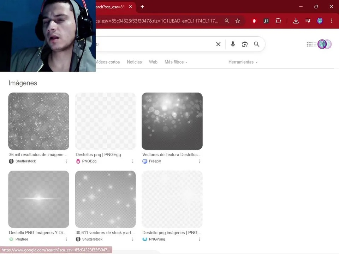Open the Shutterstock stars vector thumbnail
Screen dimensions: 339x254
pyautogui.click(x=106, y=199)
